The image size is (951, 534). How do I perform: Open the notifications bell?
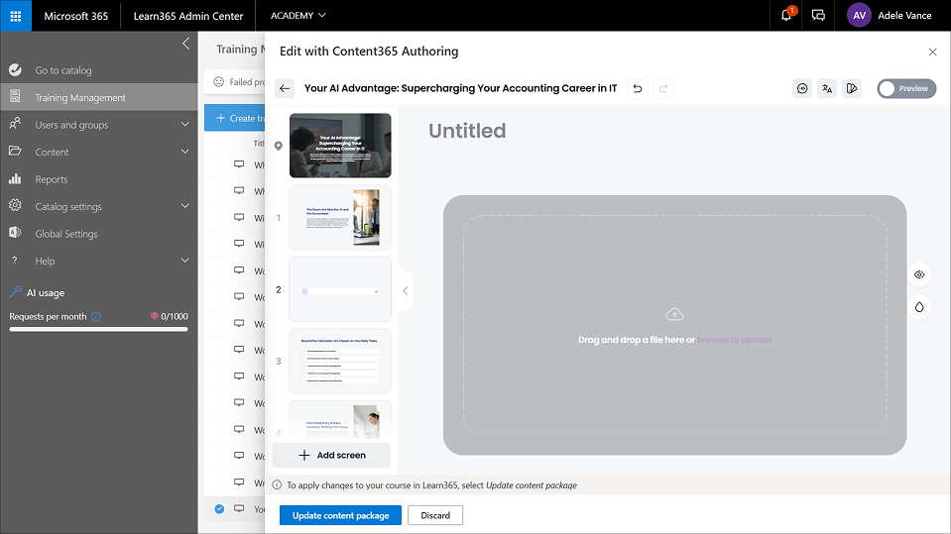click(x=786, y=16)
